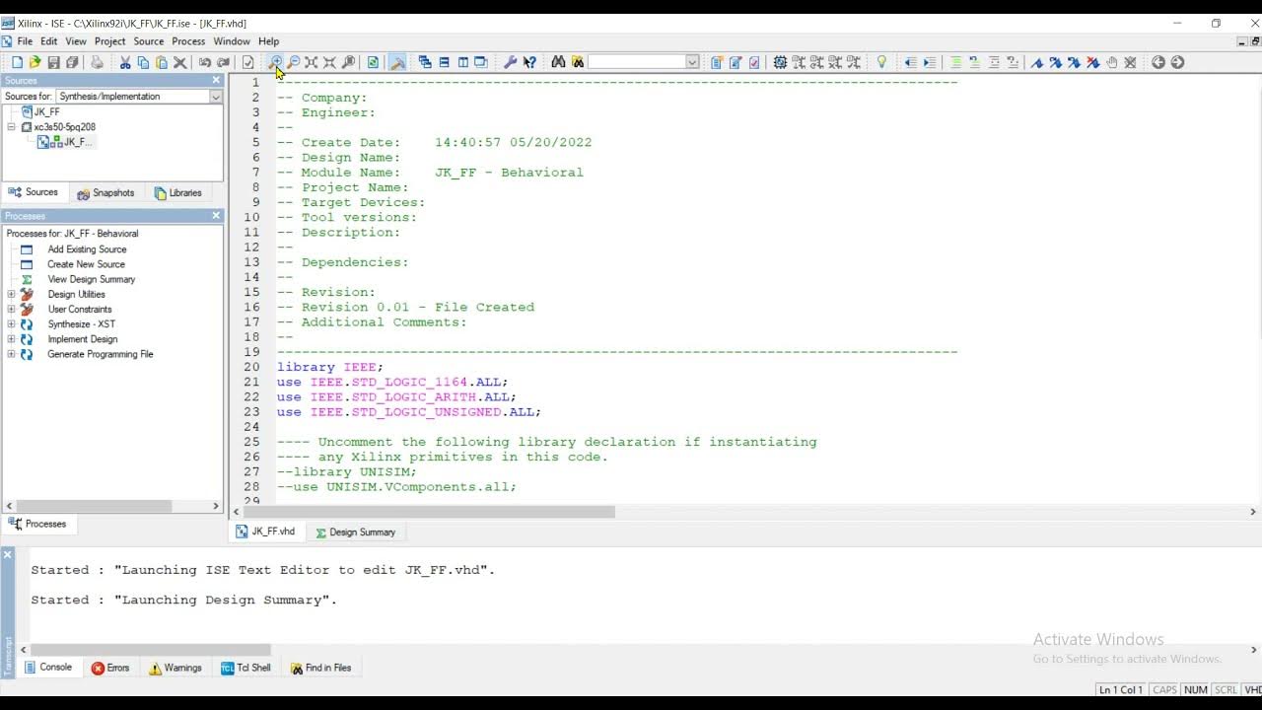This screenshot has height=710, width=1262.
Task: Click the Refresh icon in the toolbar
Action: 373,62
